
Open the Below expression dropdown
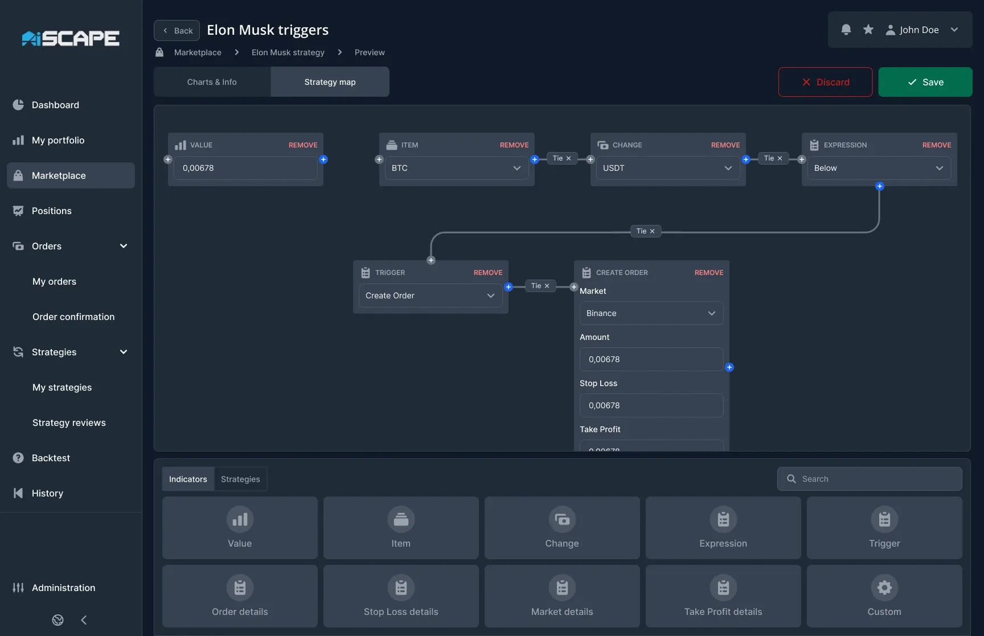point(879,168)
